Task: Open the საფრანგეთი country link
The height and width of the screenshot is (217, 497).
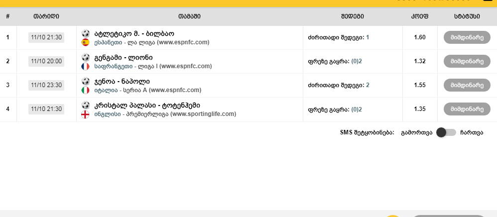Action: point(114,66)
